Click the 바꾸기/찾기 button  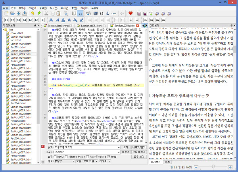pyautogui.click(x=139, y=147)
